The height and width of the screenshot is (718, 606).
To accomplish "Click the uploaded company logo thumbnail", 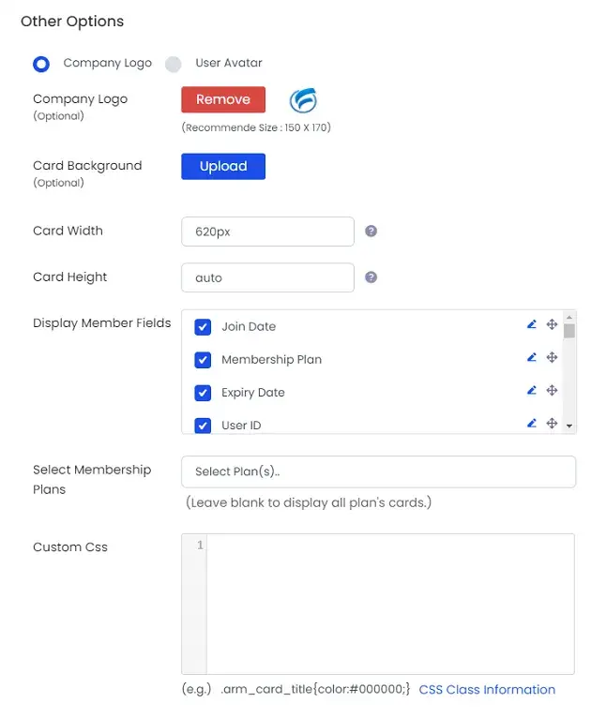I will [x=302, y=99].
